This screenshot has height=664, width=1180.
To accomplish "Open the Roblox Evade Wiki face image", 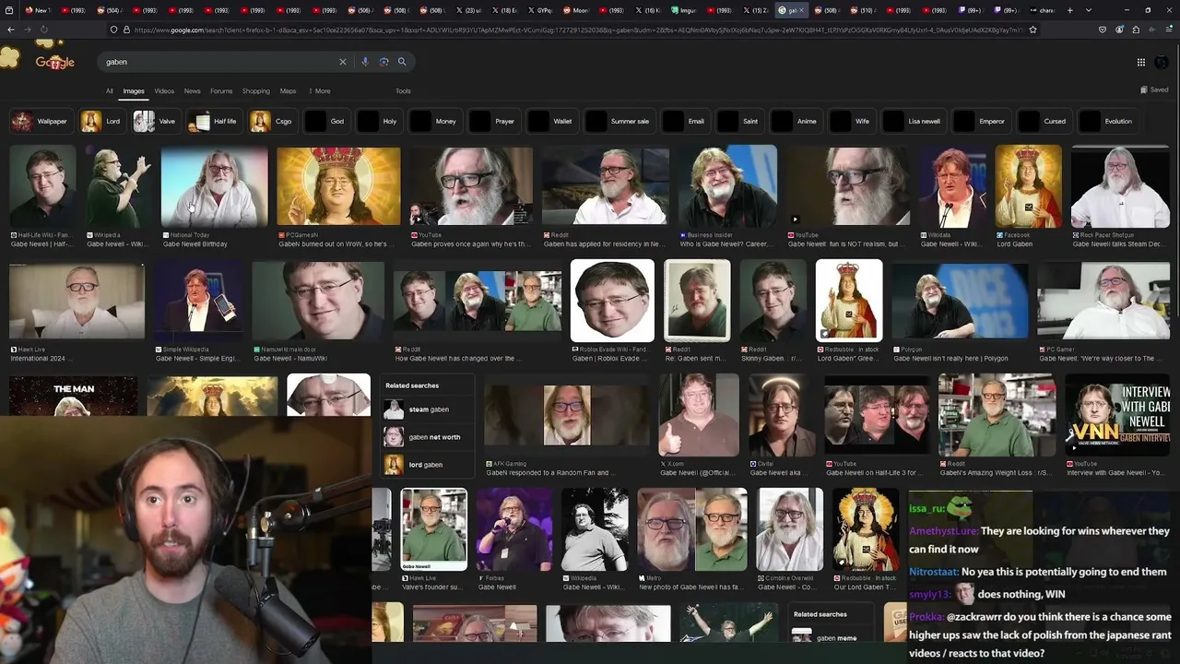I will tap(612, 301).
